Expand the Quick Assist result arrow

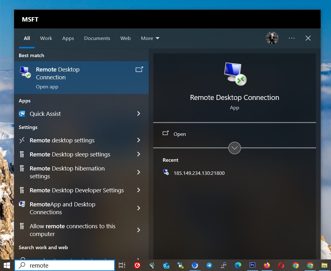[139, 114]
